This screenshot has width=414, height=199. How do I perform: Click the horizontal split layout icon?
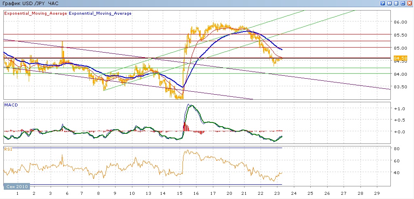(396, 3)
